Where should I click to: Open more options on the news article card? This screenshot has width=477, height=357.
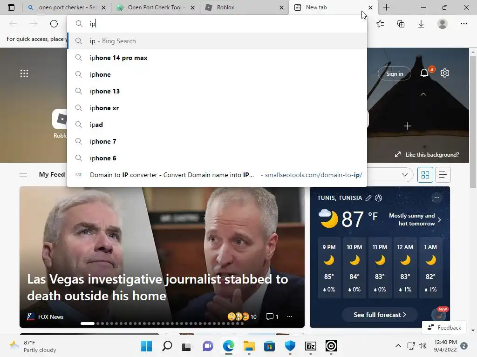coord(290,317)
